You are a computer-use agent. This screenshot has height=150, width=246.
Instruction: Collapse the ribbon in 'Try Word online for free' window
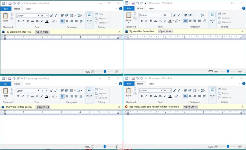tap(116, 9)
